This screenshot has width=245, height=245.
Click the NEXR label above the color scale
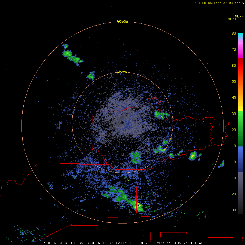[x=239, y=16]
